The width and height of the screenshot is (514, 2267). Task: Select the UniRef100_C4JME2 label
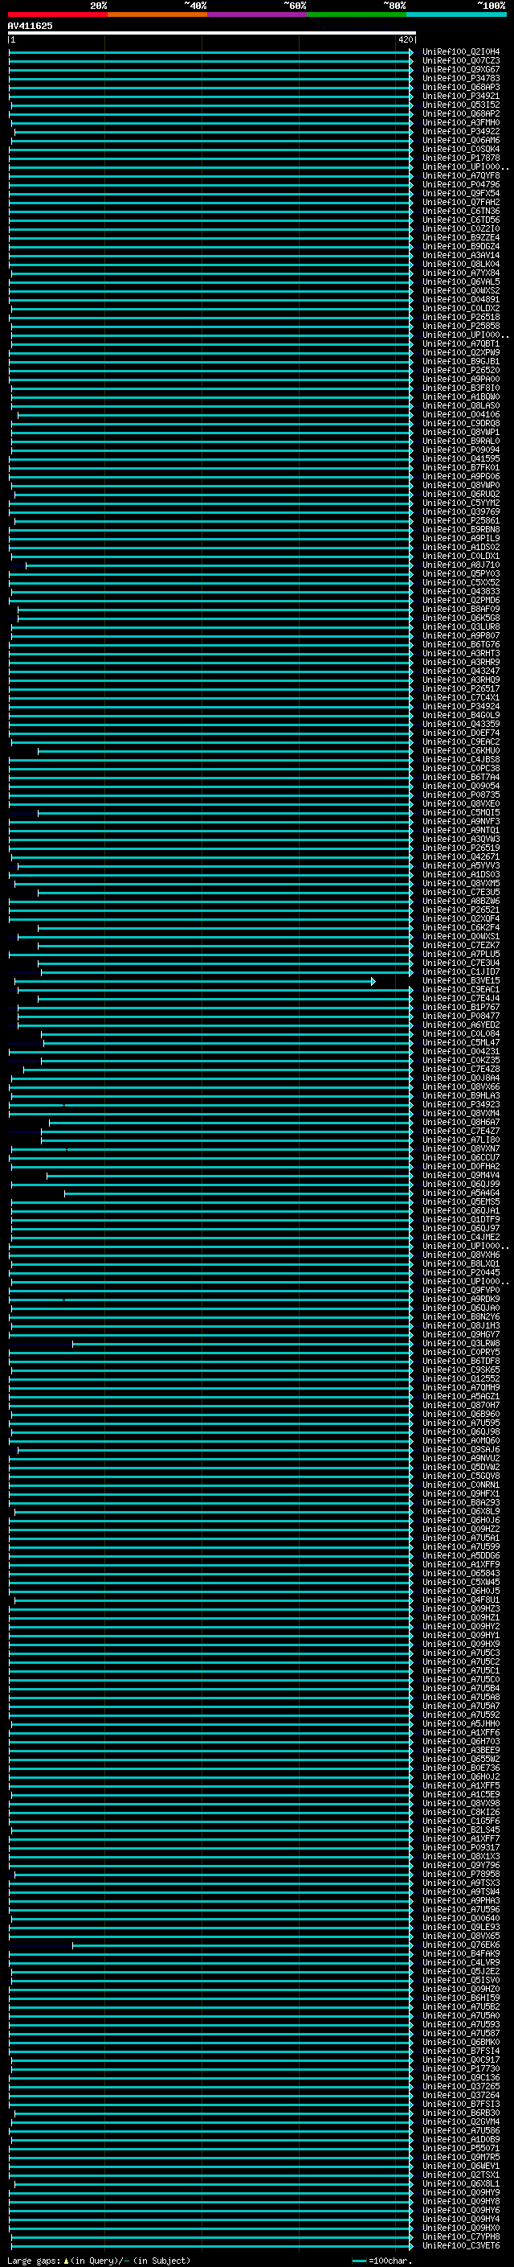[x=461, y=1238]
